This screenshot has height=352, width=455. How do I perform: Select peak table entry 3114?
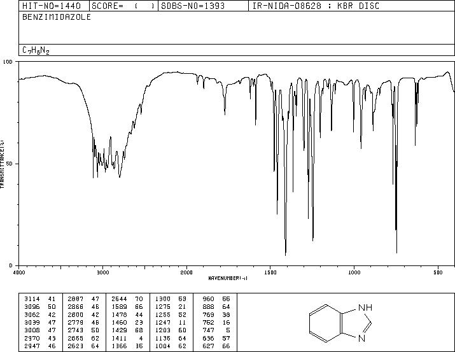pyautogui.click(x=39, y=299)
